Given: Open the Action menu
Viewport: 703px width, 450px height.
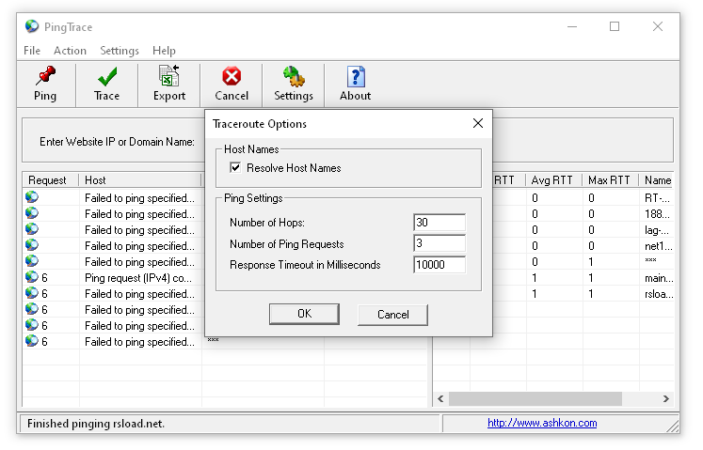Looking at the screenshot, I should point(70,51).
